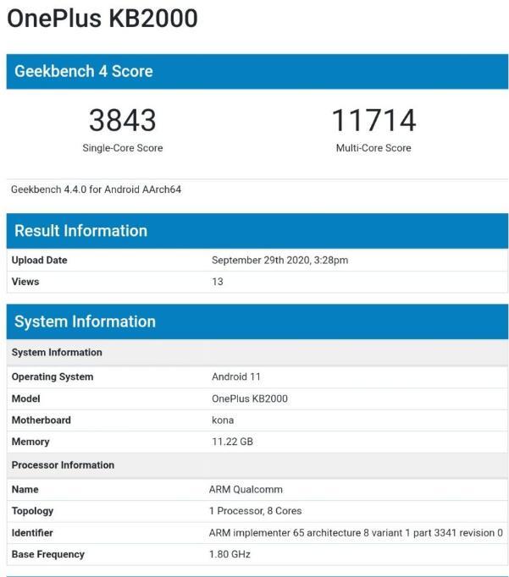Viewport: 509px width, 577px height.
Task: Click the Name label
Action: coord(25,489)
